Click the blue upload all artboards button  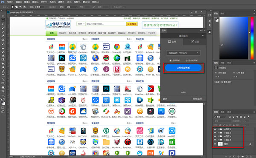tap(183, 68)
